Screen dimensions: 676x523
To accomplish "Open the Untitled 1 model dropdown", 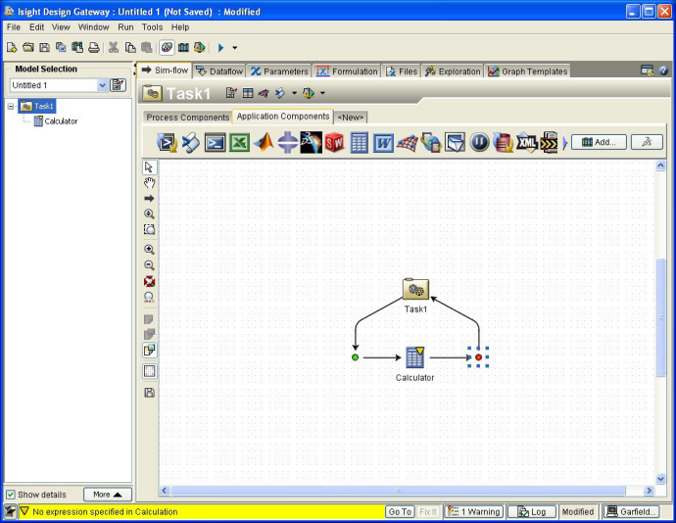I will 102,85.
